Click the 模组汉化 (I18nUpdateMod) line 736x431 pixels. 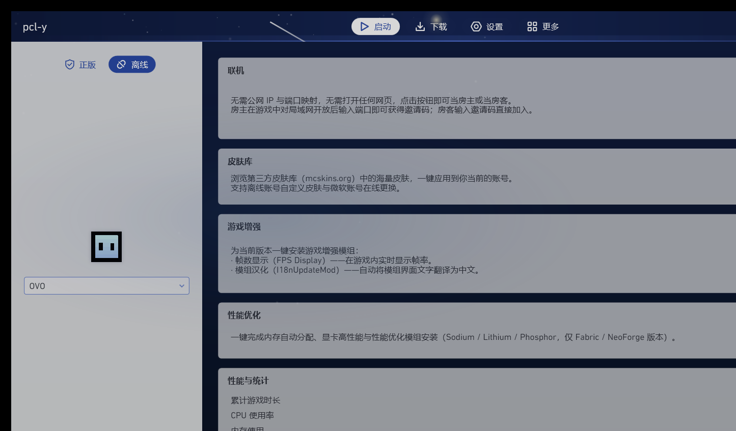(357, 270)
